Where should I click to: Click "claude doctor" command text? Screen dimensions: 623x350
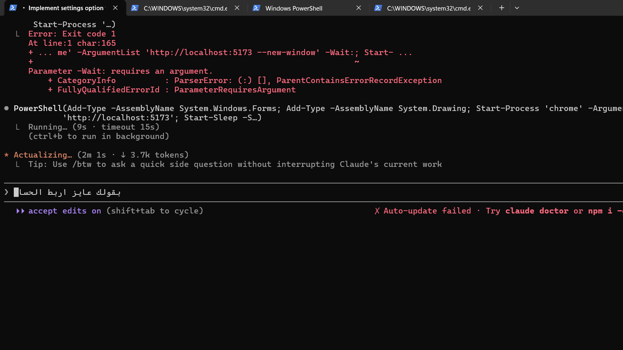click(x=537, y=211)
